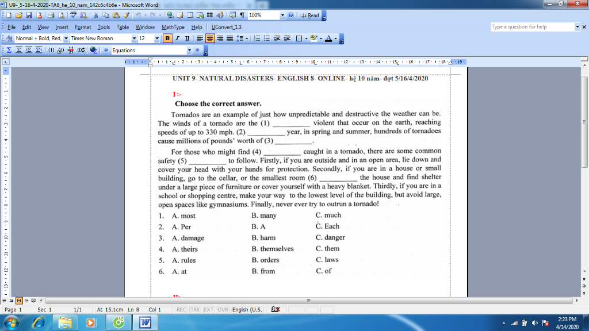The height and width of the screenshot is (331, 589).
Task: Switch to Normal view button
Action: [x=4, y=301]
